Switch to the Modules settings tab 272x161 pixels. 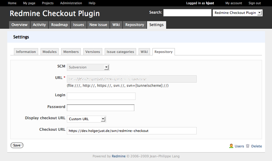(x=50, y=52)
